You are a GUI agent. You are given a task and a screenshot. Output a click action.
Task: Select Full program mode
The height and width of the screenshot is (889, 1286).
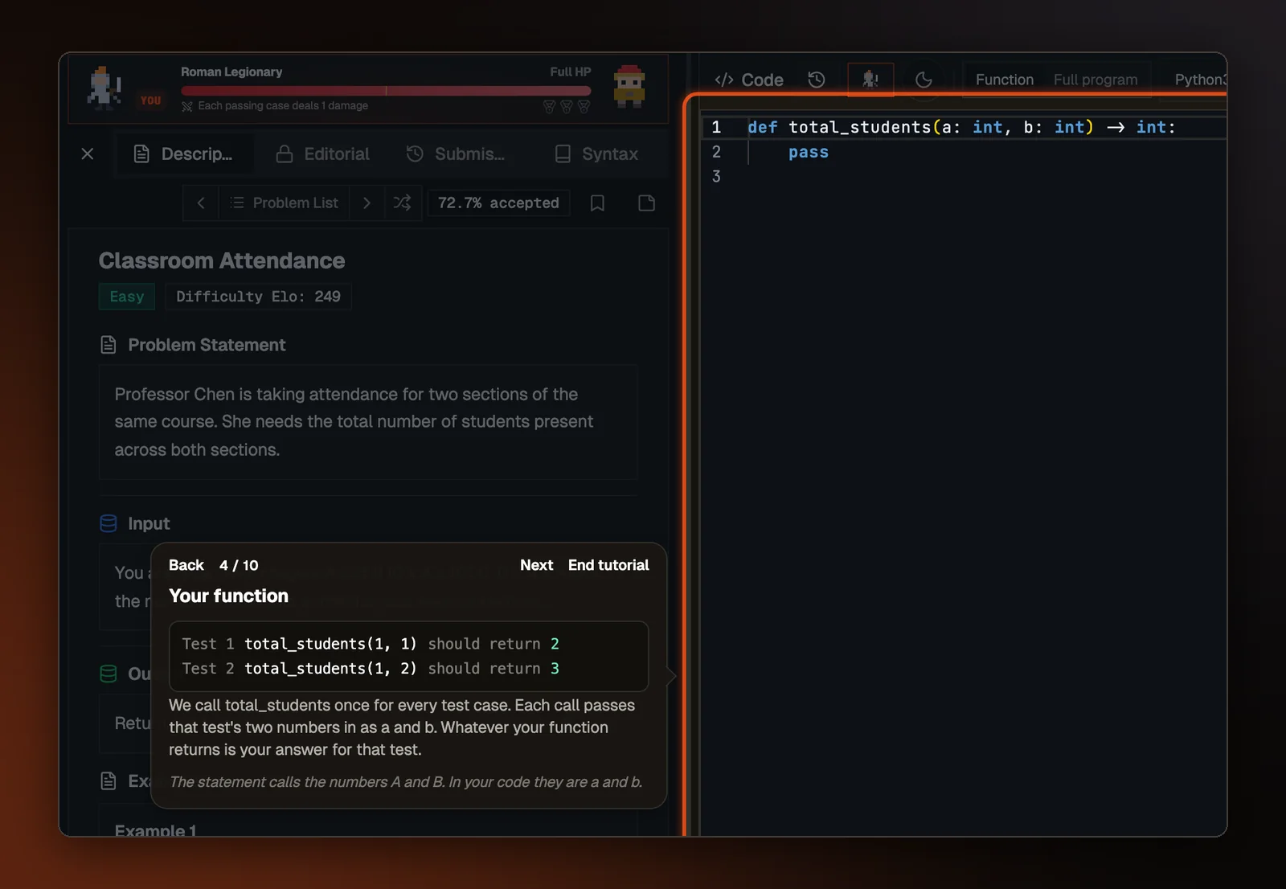coord(1096,80)
